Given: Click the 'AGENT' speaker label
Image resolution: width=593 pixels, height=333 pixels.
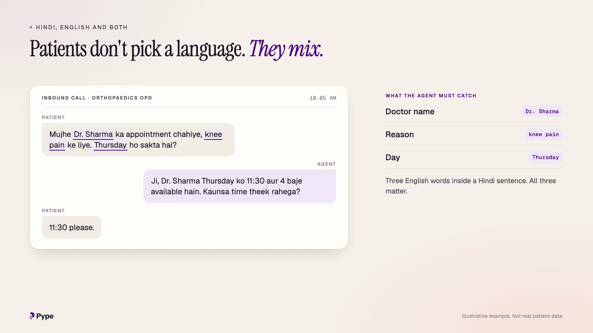Looking at the screenshot, I should (x=326, y=164).
